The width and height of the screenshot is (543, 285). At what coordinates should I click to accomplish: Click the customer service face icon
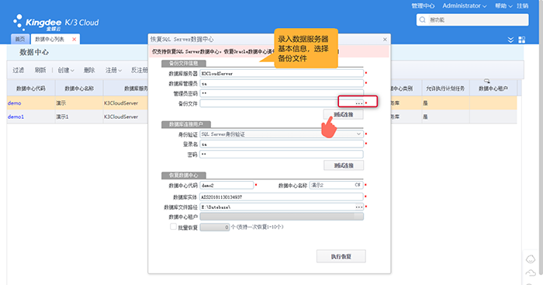[x=531, y=259]
